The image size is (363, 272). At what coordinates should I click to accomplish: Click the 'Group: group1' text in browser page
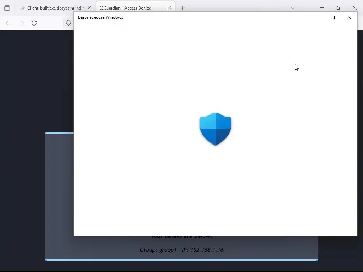[158, 250]
